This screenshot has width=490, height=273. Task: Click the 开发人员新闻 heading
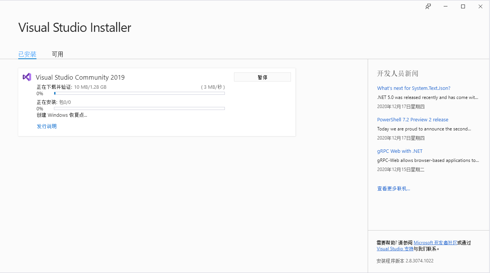click(x=398, y=74)
